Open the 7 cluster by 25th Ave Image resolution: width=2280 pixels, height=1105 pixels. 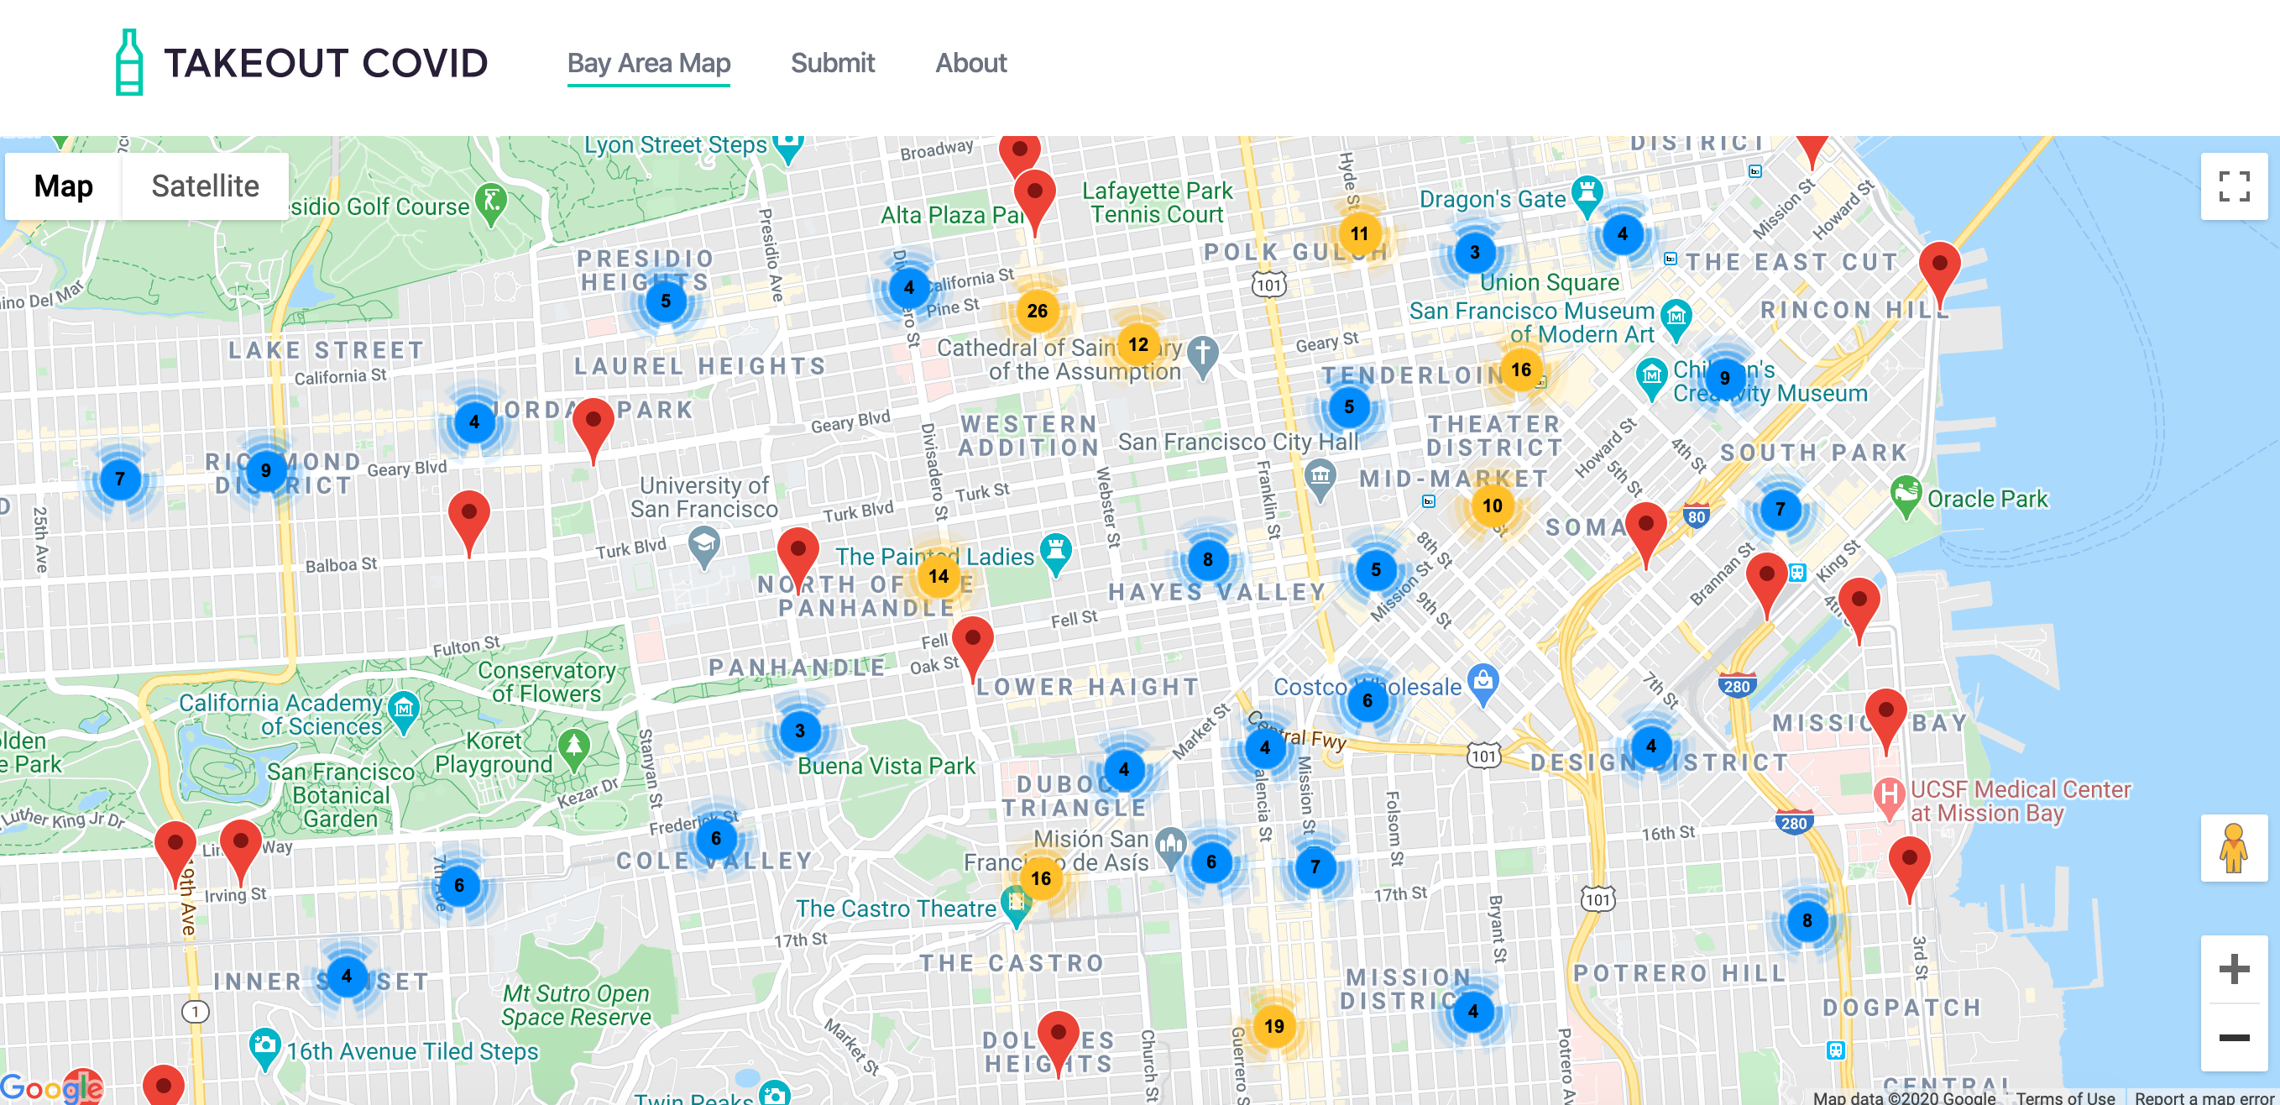coord(120,480)
